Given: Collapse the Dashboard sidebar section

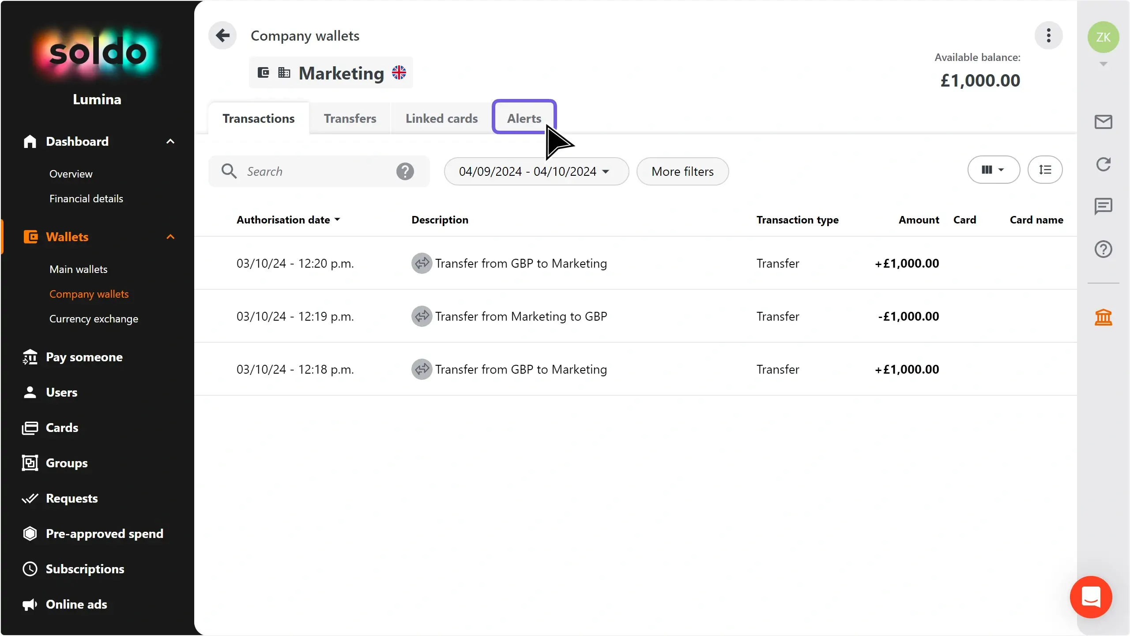Looking at the screenshot, I should (x=170, y=141).
